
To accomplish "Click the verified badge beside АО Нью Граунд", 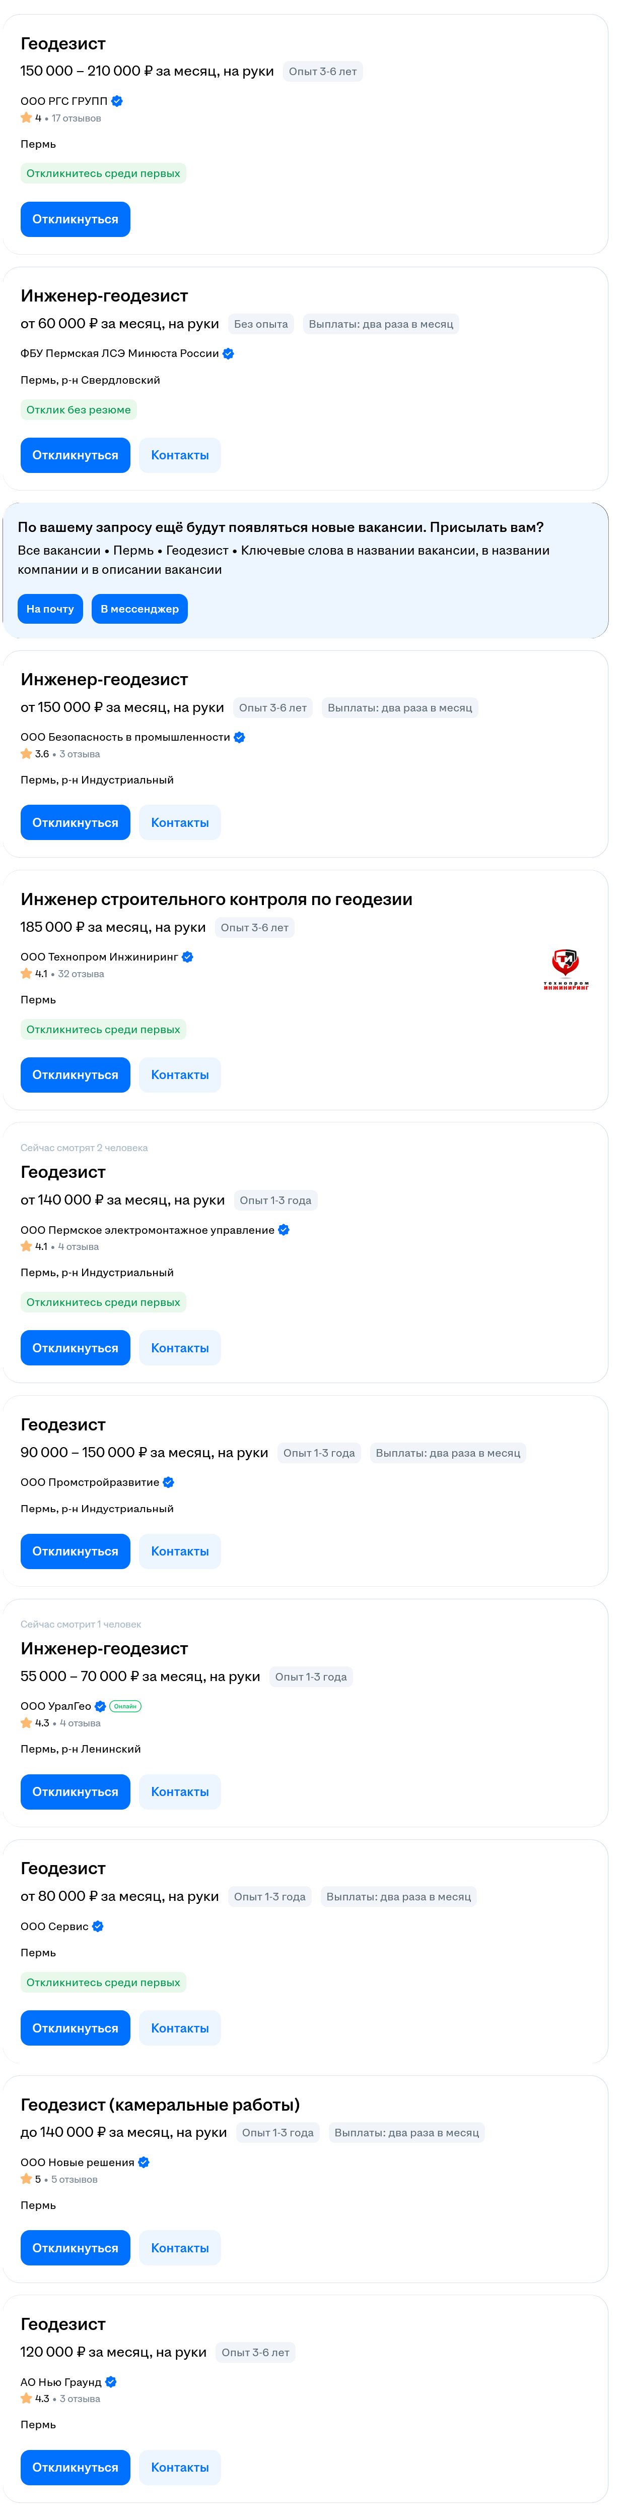I will coord(111,2381).
